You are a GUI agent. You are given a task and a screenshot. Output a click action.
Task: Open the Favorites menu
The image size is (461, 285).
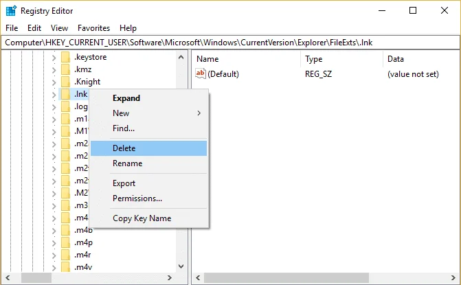(x=94, y=28)
